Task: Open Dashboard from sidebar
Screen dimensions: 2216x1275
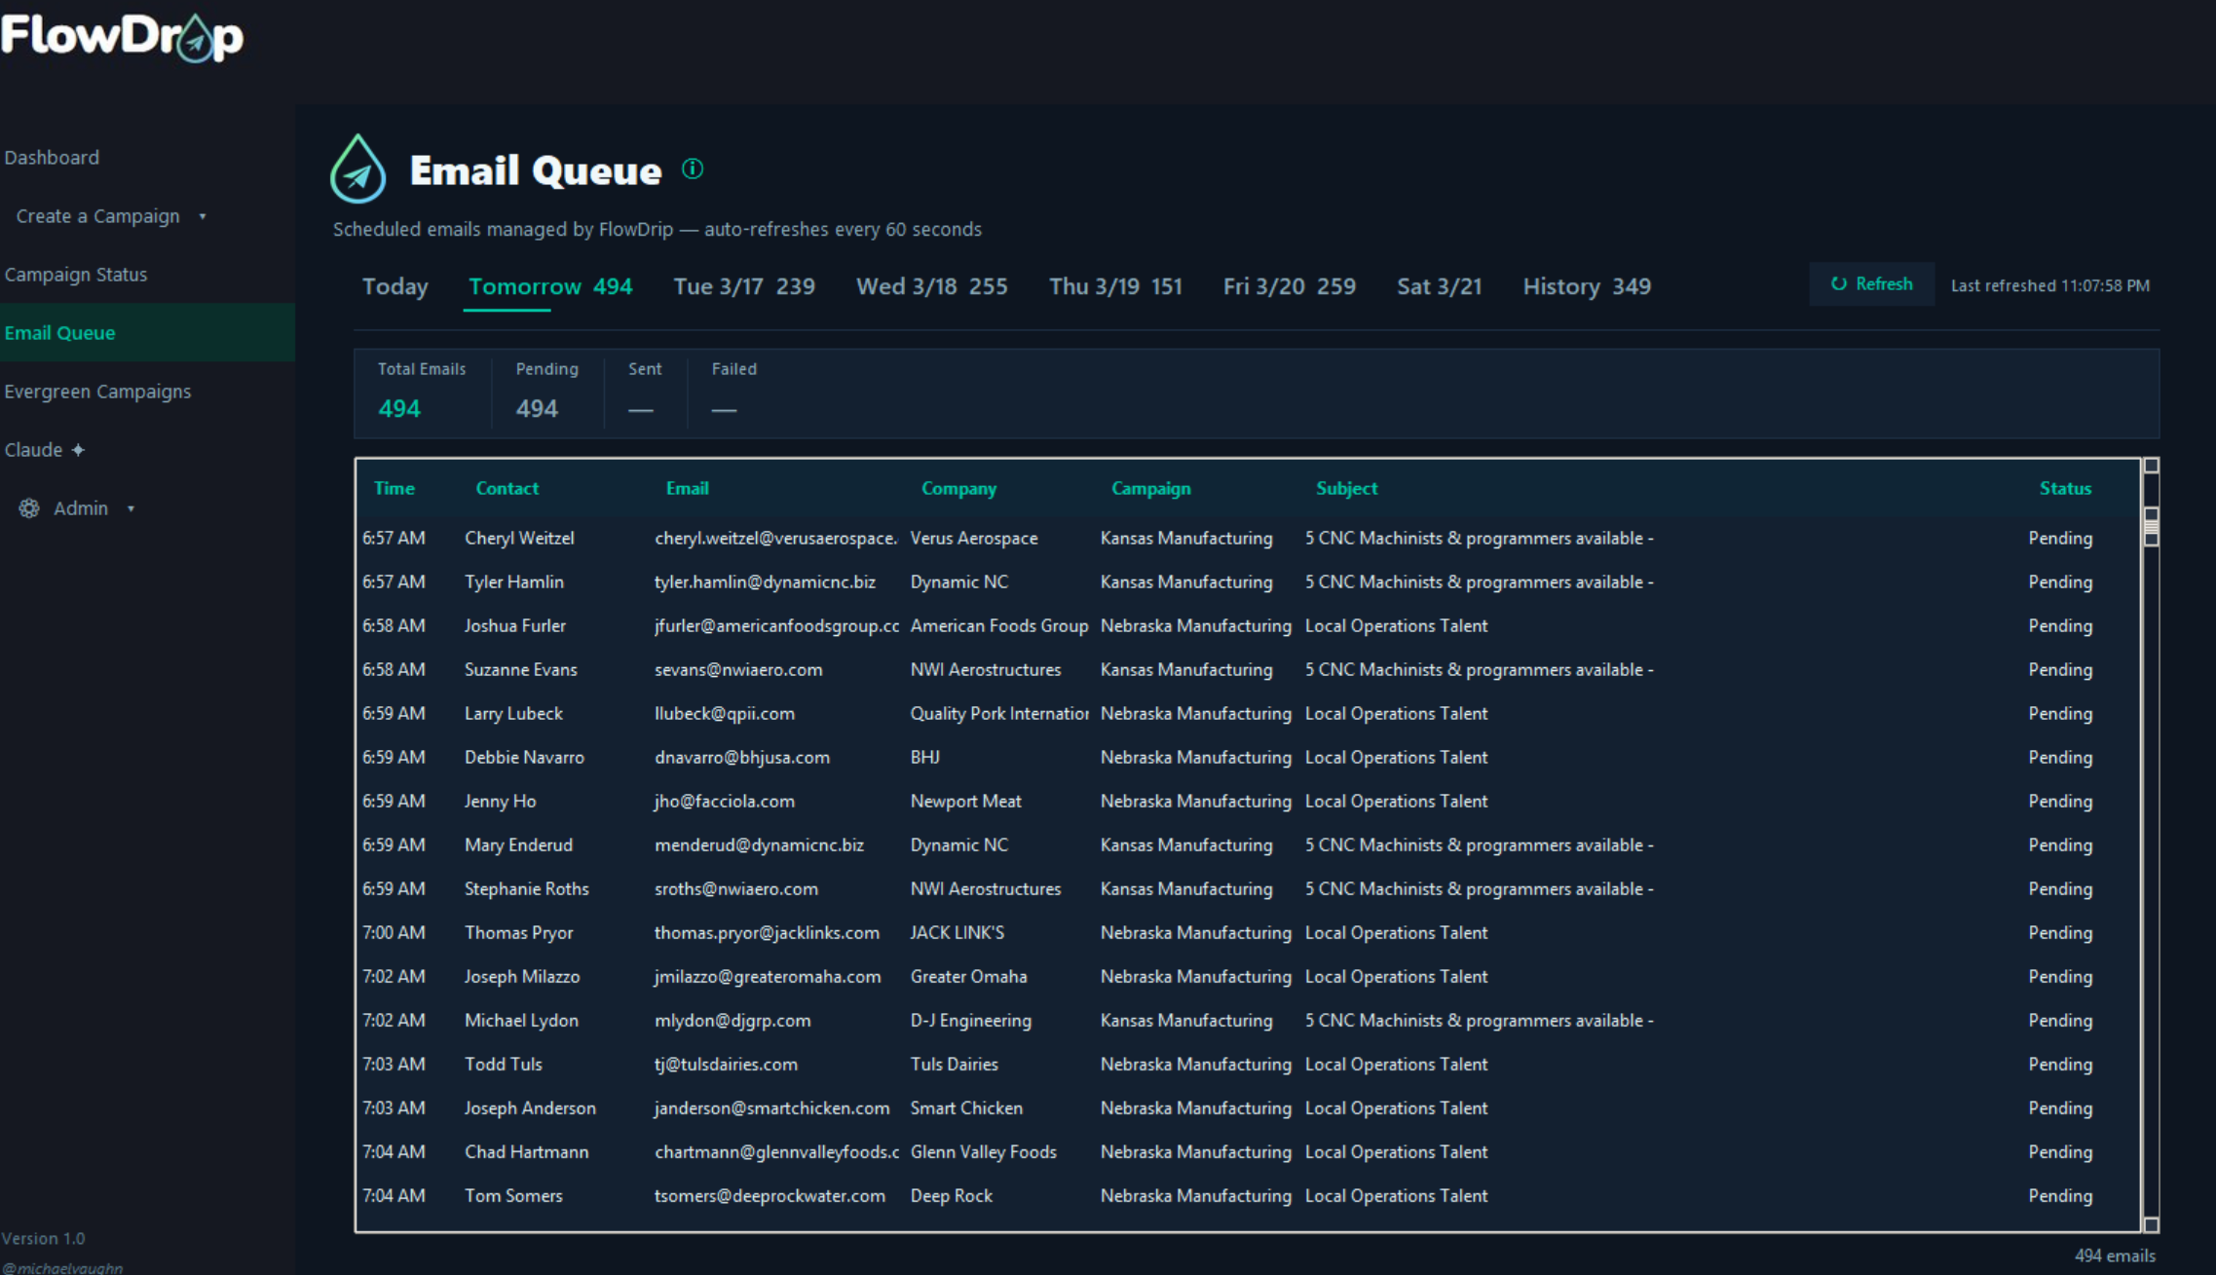Action: coord(52,158)
